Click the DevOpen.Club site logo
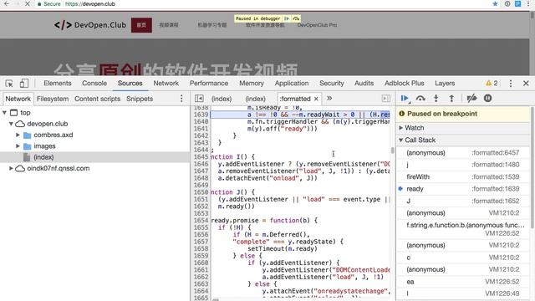This screenshot has width=535, height=301. (x=90, y=25)
